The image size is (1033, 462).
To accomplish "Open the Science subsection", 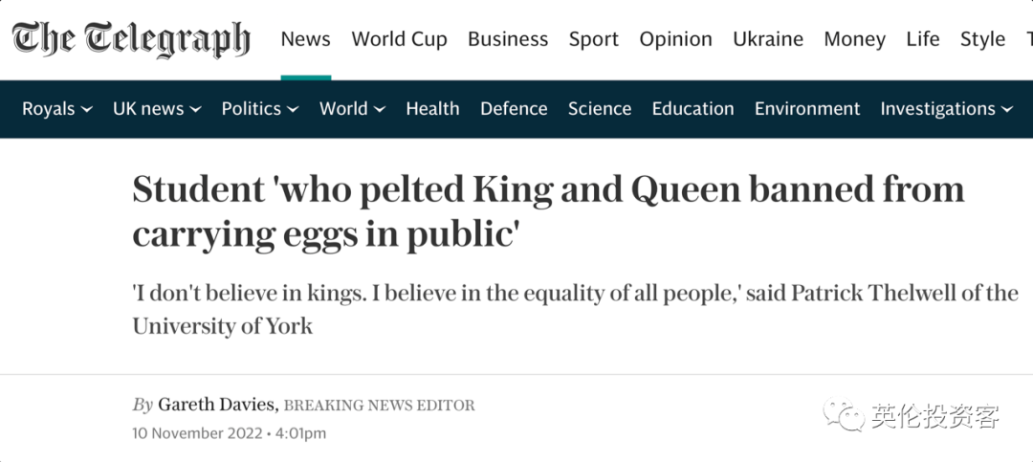I will click(600, 109).
